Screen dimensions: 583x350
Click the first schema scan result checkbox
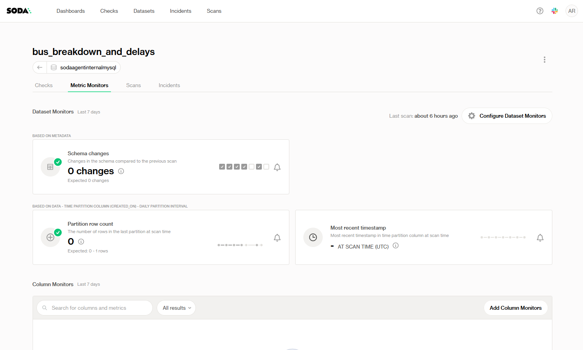[222, 167]
